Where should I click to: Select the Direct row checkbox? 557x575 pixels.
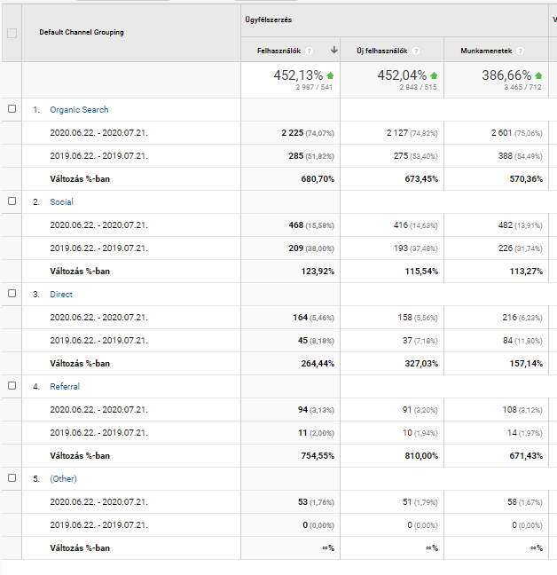click(x=12, y=294)
